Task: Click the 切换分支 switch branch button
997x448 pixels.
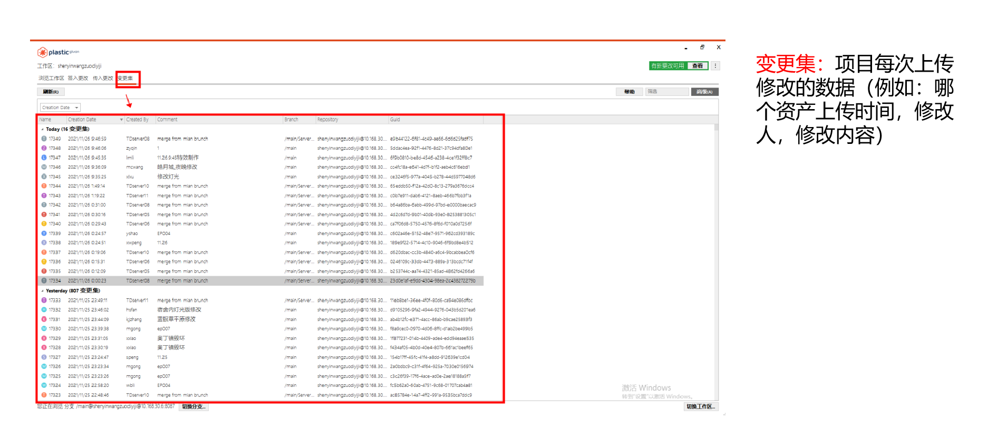Action: [193, 407]
